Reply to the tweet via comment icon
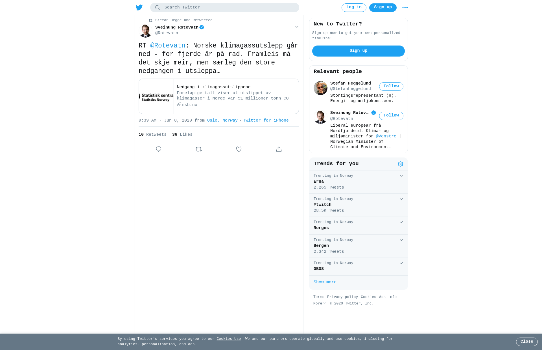The width and height of the screenshot is (542, 350). coord(159,149)
